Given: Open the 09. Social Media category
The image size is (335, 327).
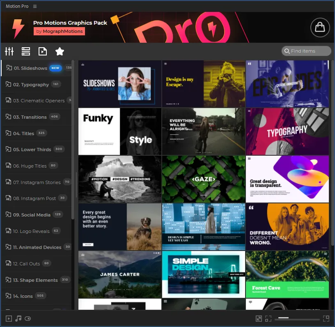Looking at the screenshot, I should [x=32, y=215].
